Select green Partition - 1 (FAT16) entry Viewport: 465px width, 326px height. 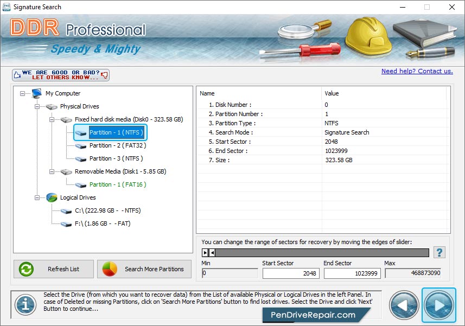(118, 184)
